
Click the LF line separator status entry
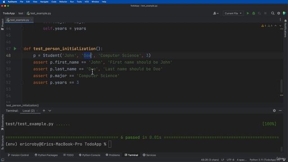point(223,160)
